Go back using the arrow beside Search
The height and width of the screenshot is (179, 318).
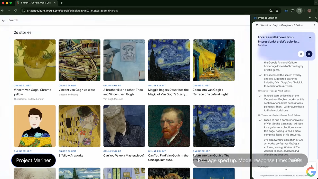(x=3, y=20)
